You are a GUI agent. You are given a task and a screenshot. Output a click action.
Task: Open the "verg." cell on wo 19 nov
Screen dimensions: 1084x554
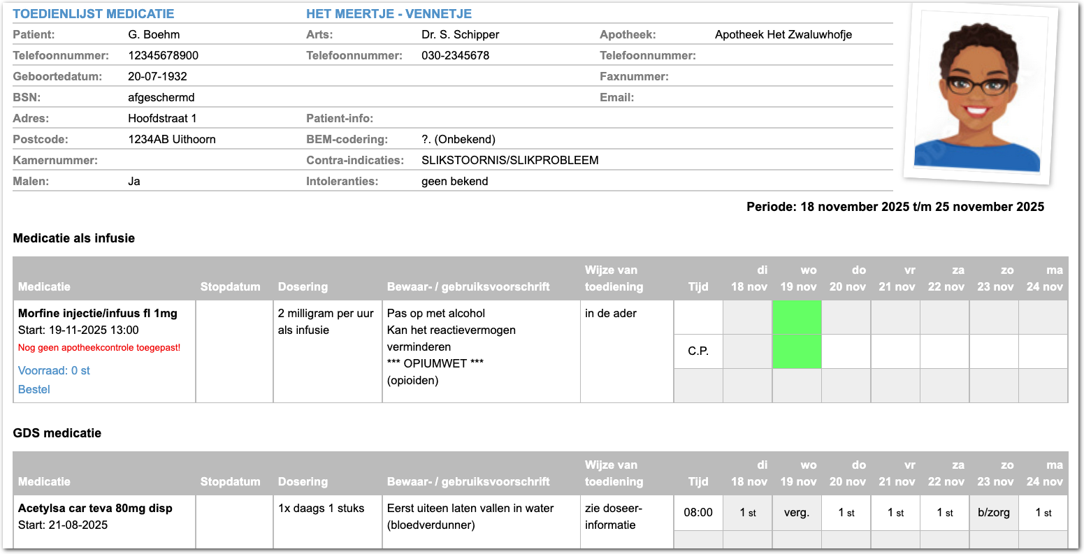(797, 512)
